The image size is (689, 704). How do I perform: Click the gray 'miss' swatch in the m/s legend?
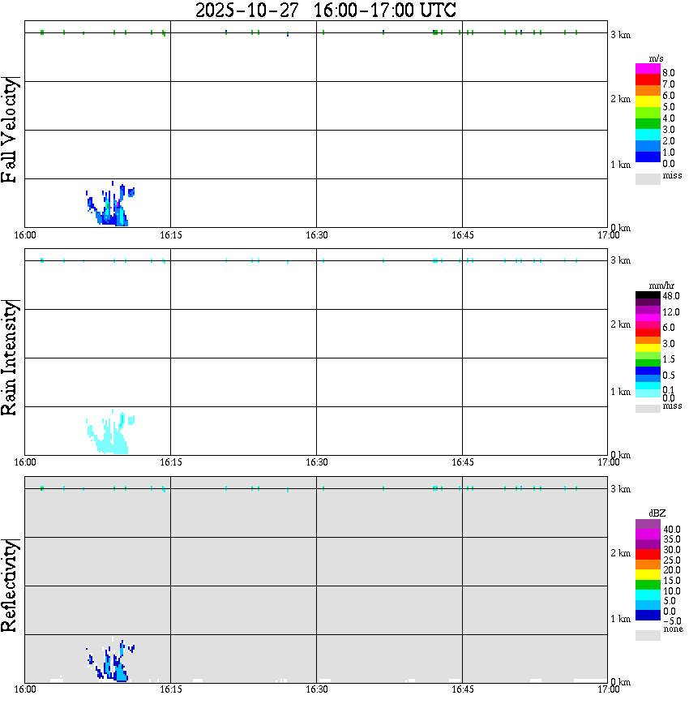click(x=648, y=178)
